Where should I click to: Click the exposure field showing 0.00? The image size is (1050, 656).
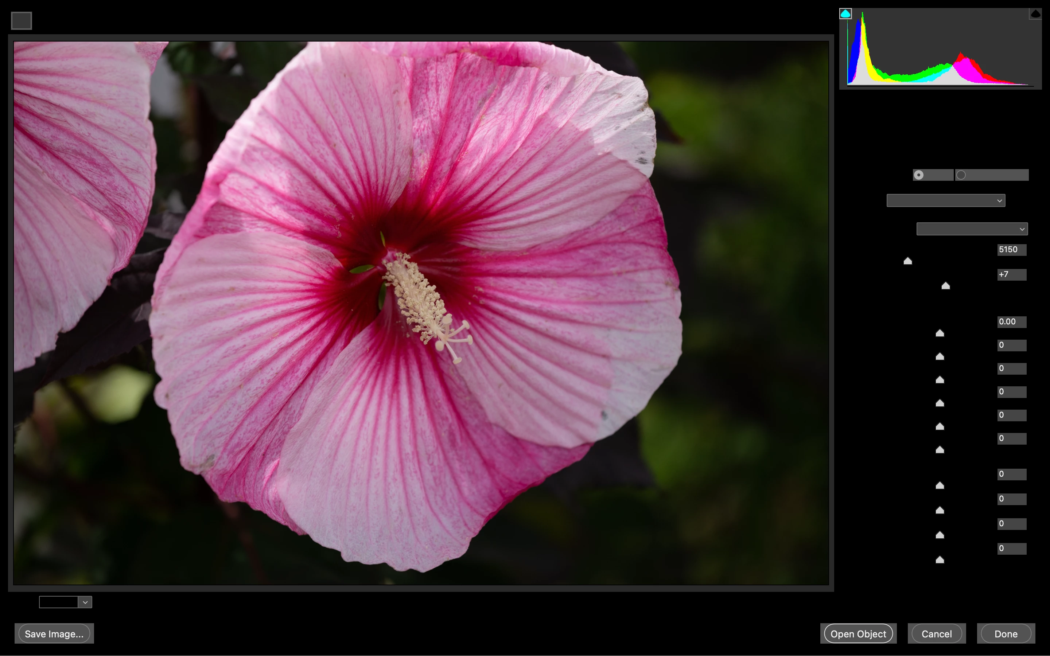[1011, 321]
